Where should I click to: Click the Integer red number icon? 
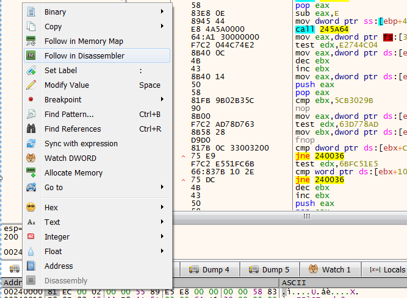tap(31, 236)
